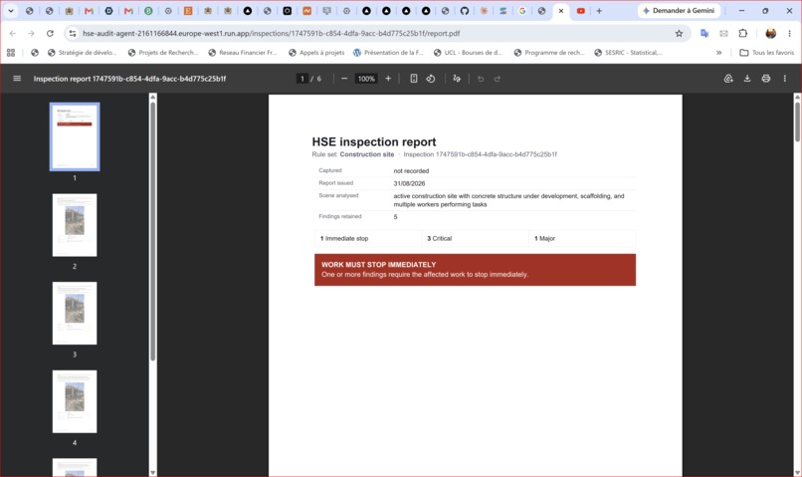Click thumbnail panel scroll-down arrow
This screenshot has height=477, width=802.
(x=152, y=472)
